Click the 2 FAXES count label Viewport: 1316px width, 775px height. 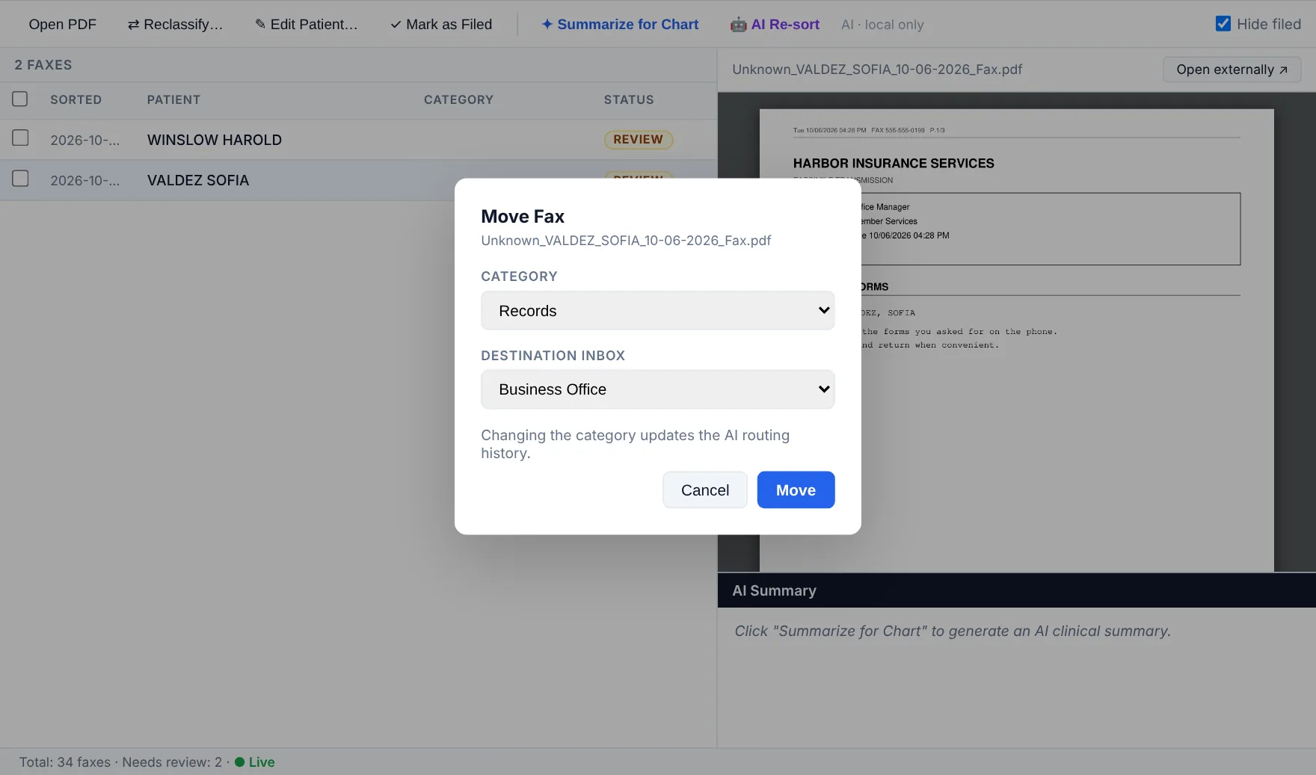click(x=43, y=65)
